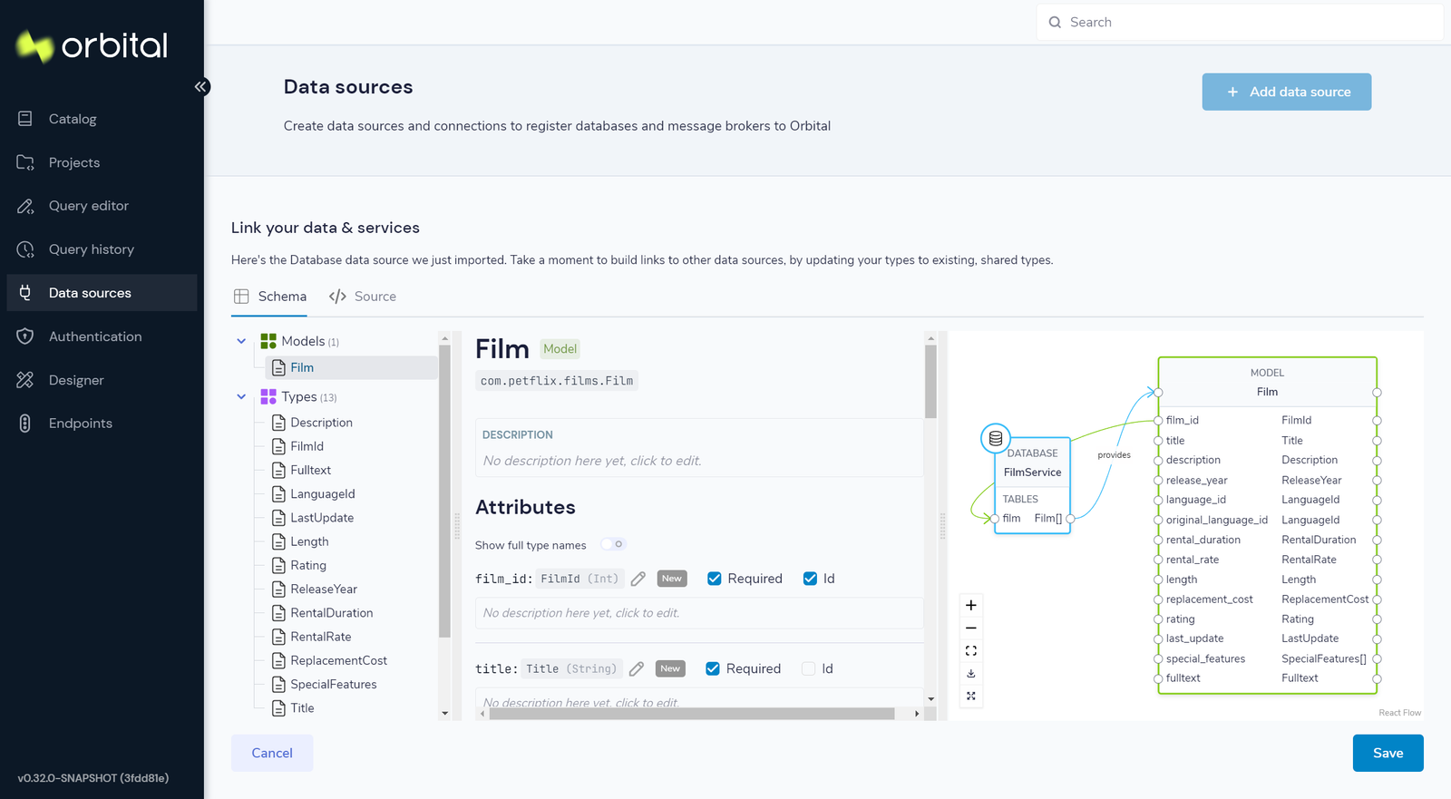Check the Id checkbox for title

[x=808, y=668]
